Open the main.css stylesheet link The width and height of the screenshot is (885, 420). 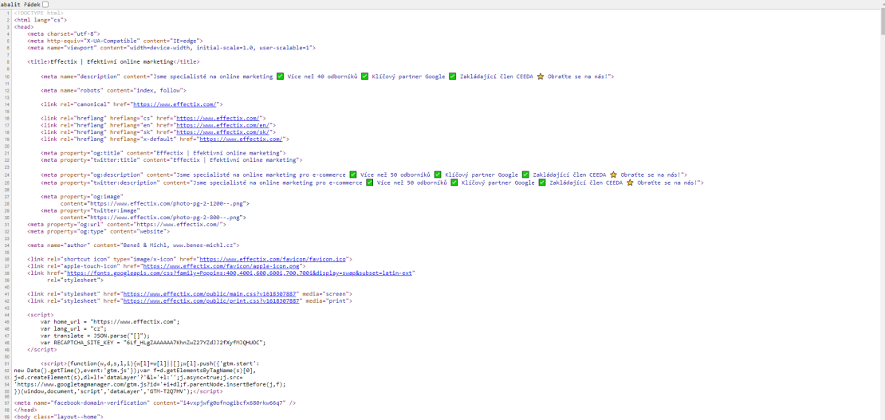pos(210,294)
